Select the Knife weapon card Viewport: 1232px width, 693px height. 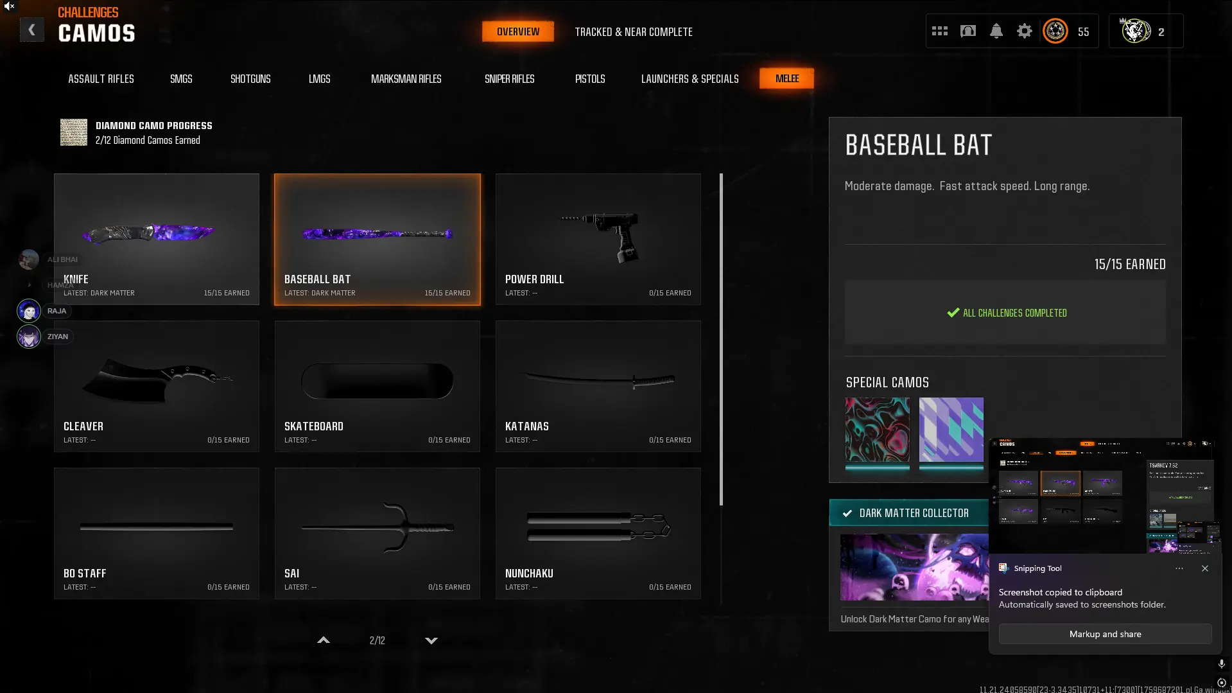click(157, 239)
